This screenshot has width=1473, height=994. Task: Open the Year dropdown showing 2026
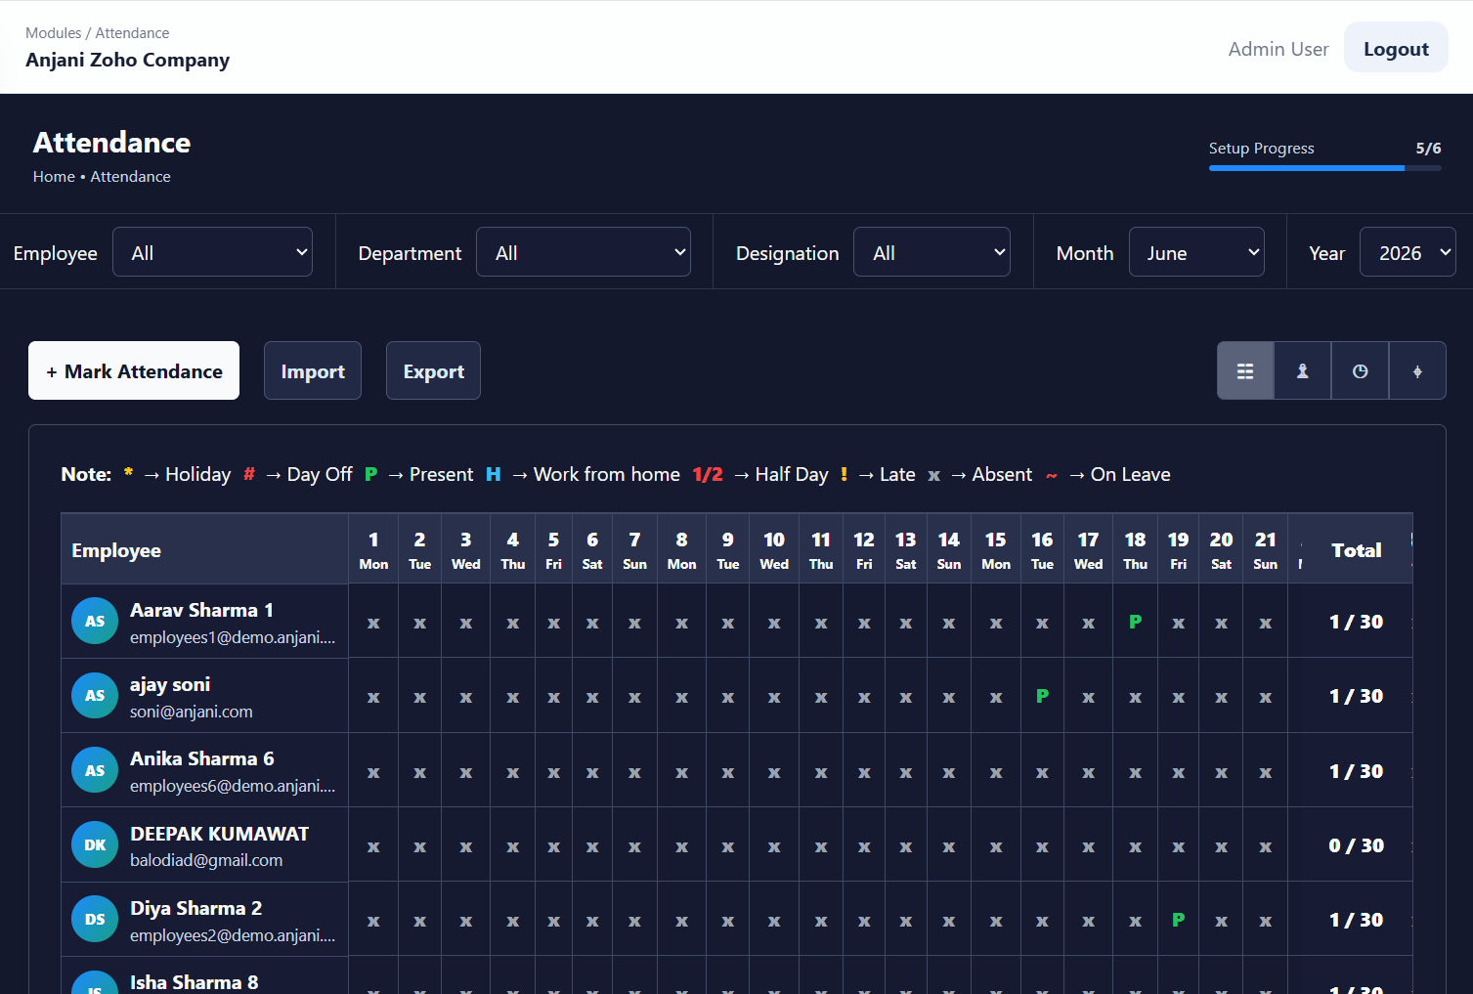click(1408, 252)
